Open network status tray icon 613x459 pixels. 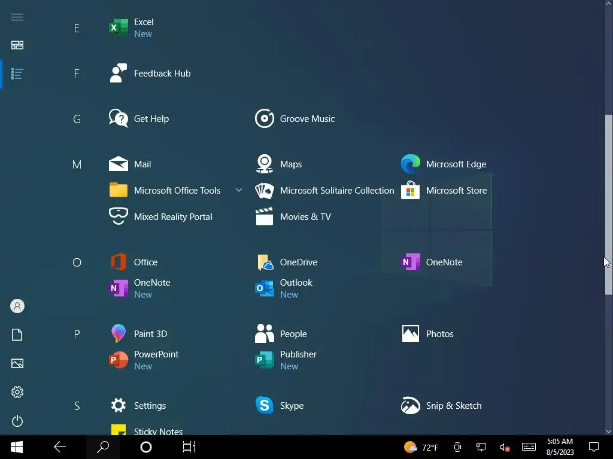click(x=481, y=447)
